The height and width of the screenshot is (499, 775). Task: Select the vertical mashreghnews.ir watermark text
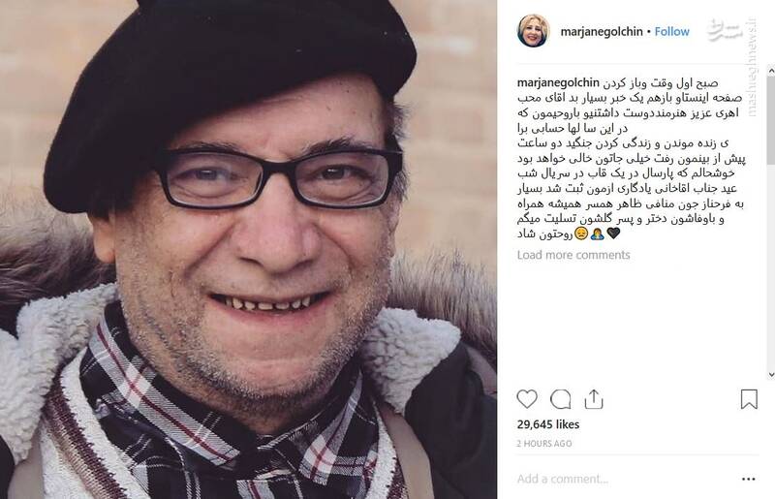[x=752, y=68]
